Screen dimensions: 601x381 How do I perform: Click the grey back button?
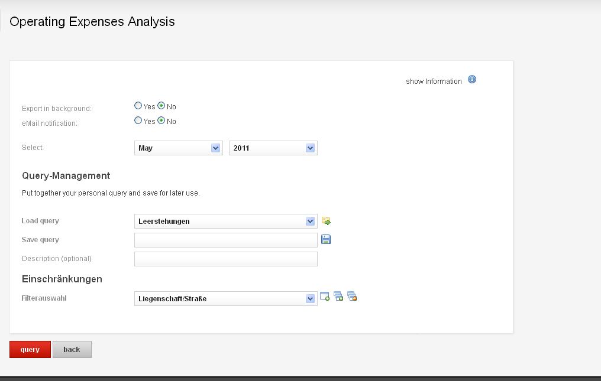72,349
